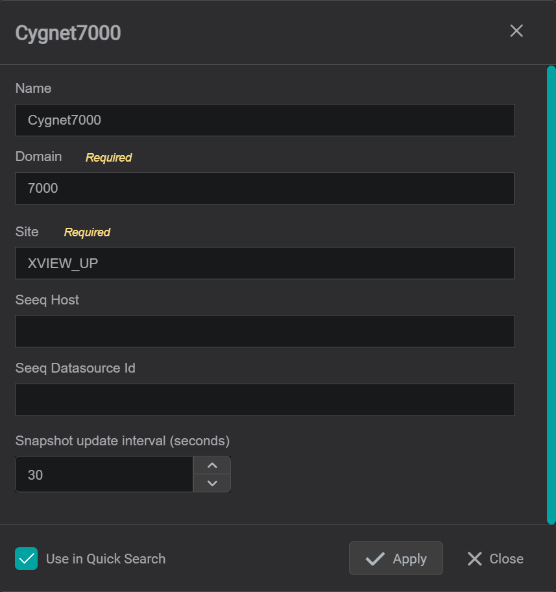
Task: Click the Use in Quick Search label text
Action: [105, 558]
